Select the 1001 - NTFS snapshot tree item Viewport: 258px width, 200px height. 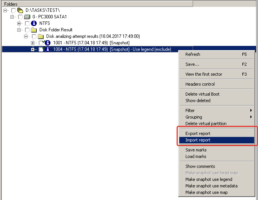click(91, 43)
